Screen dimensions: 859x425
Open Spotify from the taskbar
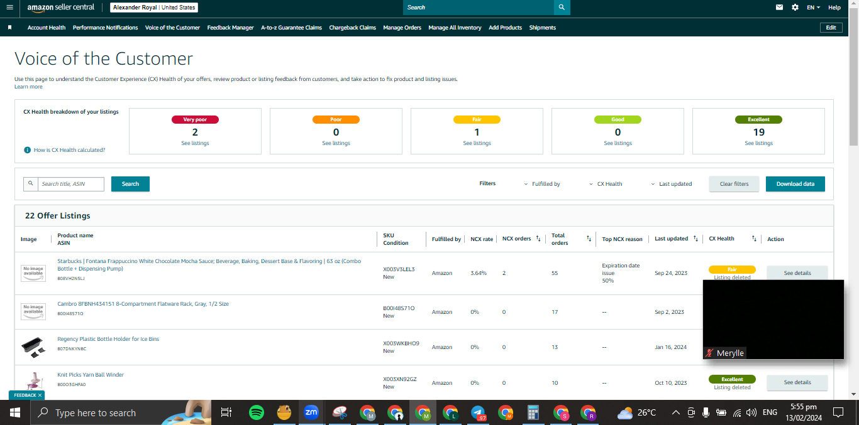coord(256,412)
